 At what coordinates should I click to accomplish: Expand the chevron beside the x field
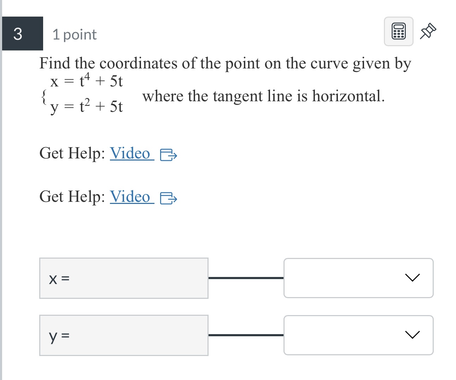point(412,278)
